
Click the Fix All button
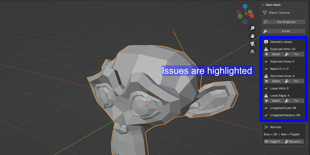click(284, 31)
